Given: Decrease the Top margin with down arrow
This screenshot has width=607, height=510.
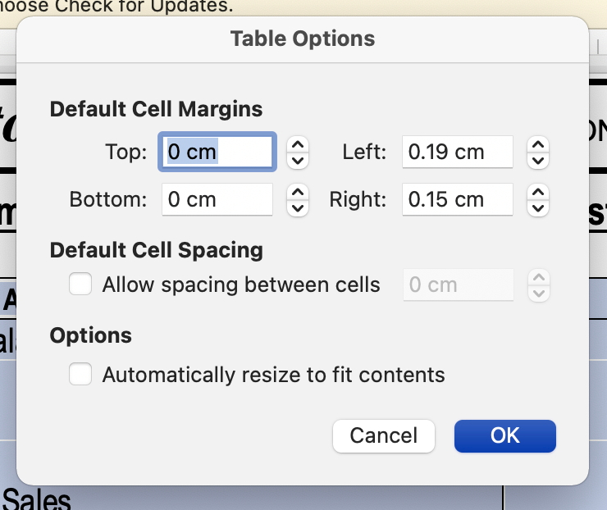Looking at the screenshot, I should tap(298, 159).
